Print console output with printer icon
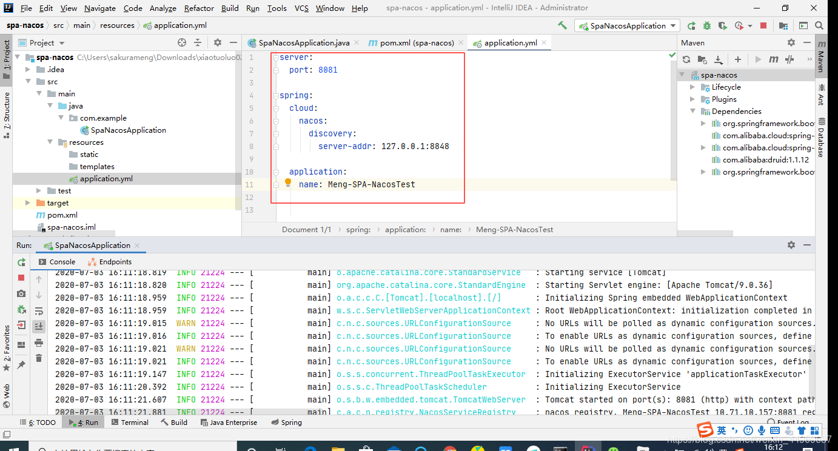This screenshot has width=838, height=451. (x=39, y=342)
